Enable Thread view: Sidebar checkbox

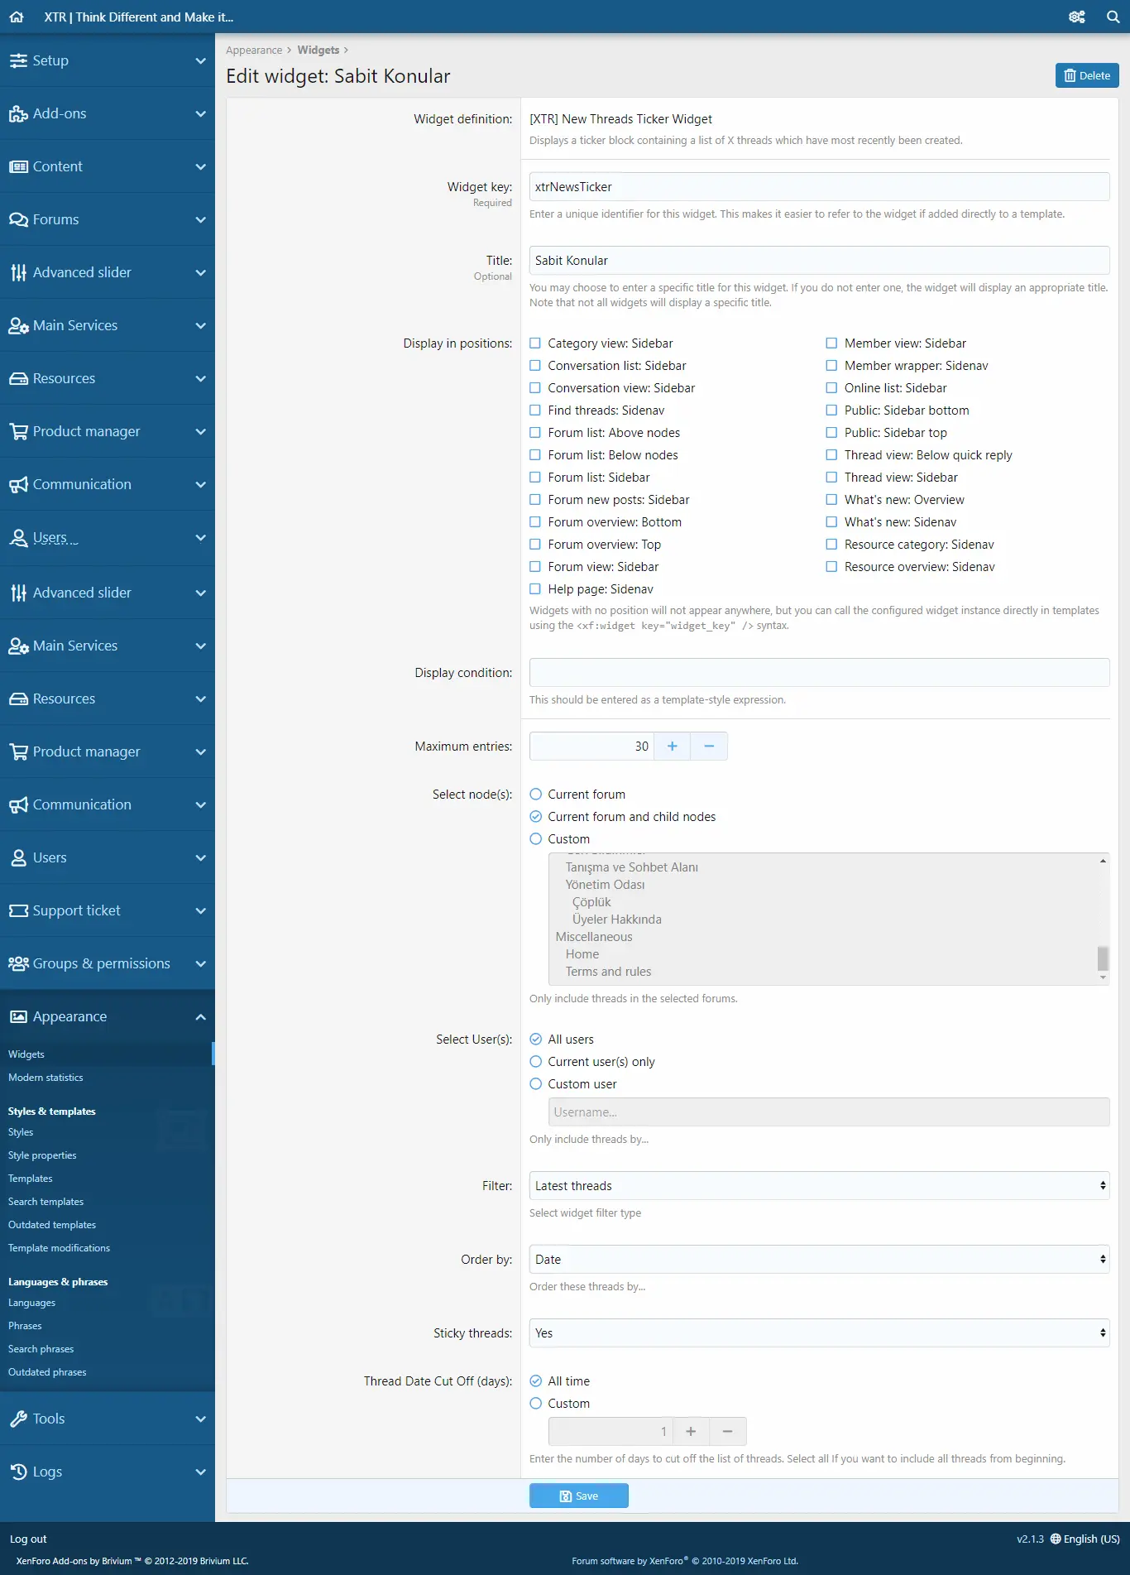tap(831, 478)
